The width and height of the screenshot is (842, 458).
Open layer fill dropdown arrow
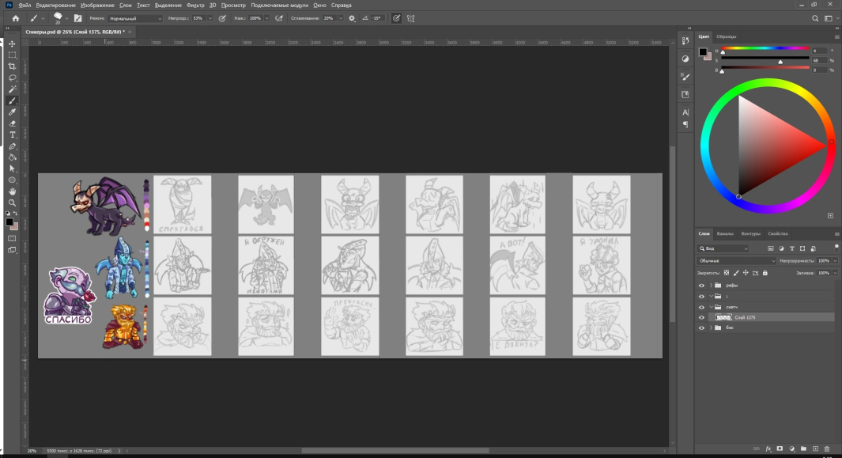coord(835,273)
